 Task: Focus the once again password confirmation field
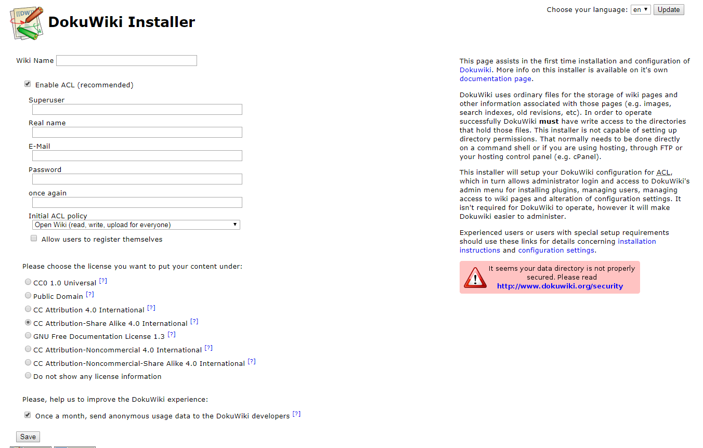point(137,202)
